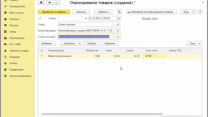Select account cell 41.01
This screenshot has width=208, height=117.
(154, 56)
